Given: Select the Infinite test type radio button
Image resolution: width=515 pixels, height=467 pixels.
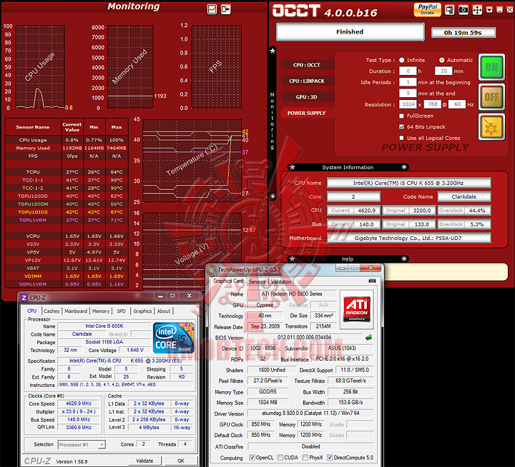Looking at the screenshot, I should coord(402,60).
